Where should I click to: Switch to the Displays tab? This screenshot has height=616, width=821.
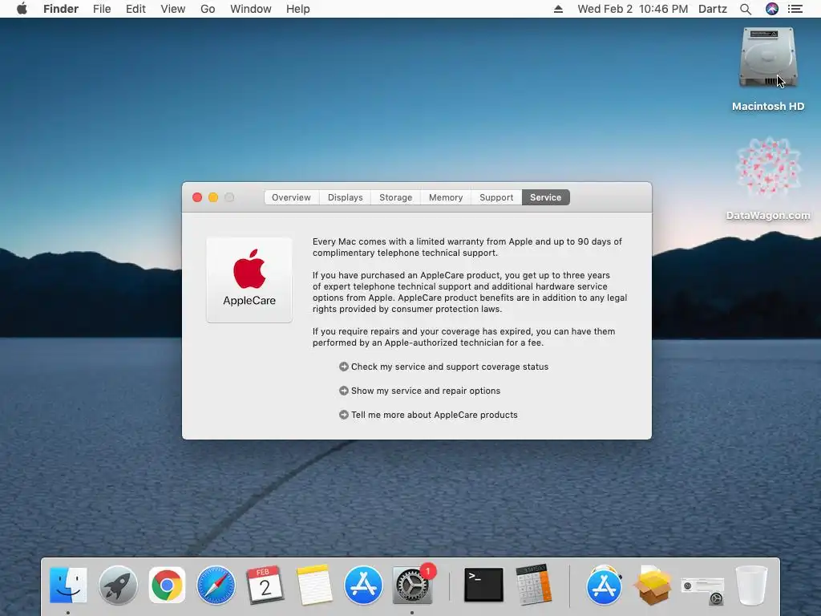pos(345,197)
